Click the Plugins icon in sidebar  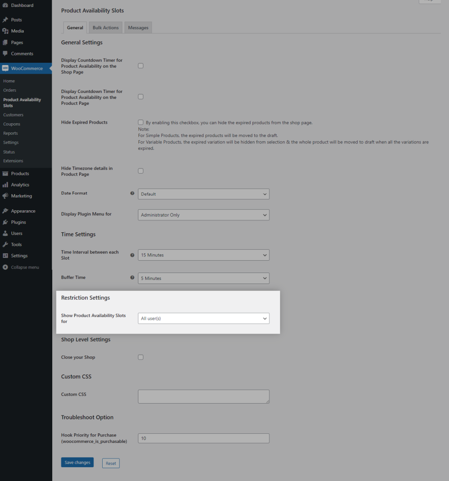click(5, 222)
